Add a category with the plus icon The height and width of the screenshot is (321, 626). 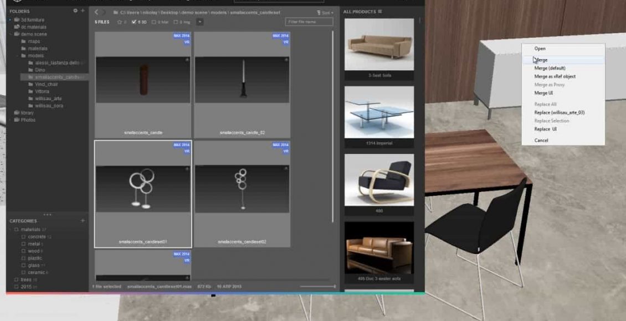click(x=83, y=221)
